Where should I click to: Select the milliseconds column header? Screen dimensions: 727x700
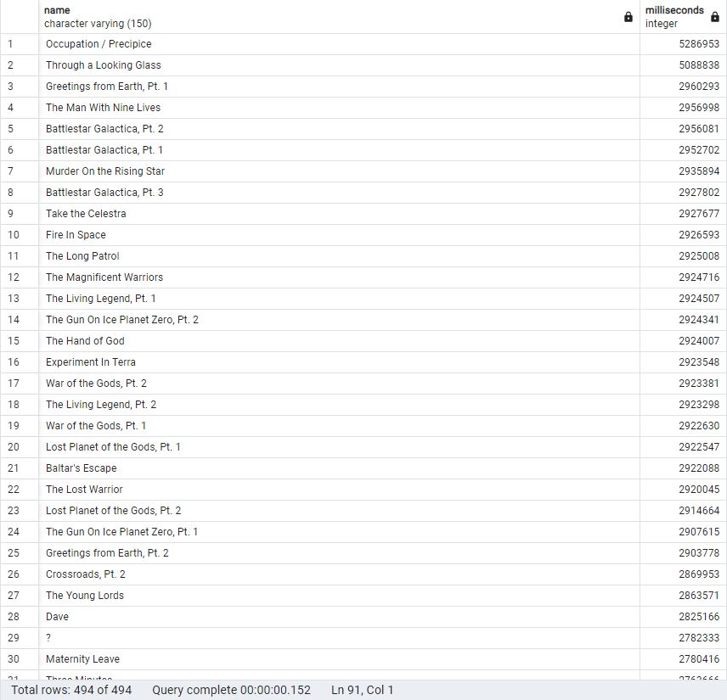tap(684, 17)
